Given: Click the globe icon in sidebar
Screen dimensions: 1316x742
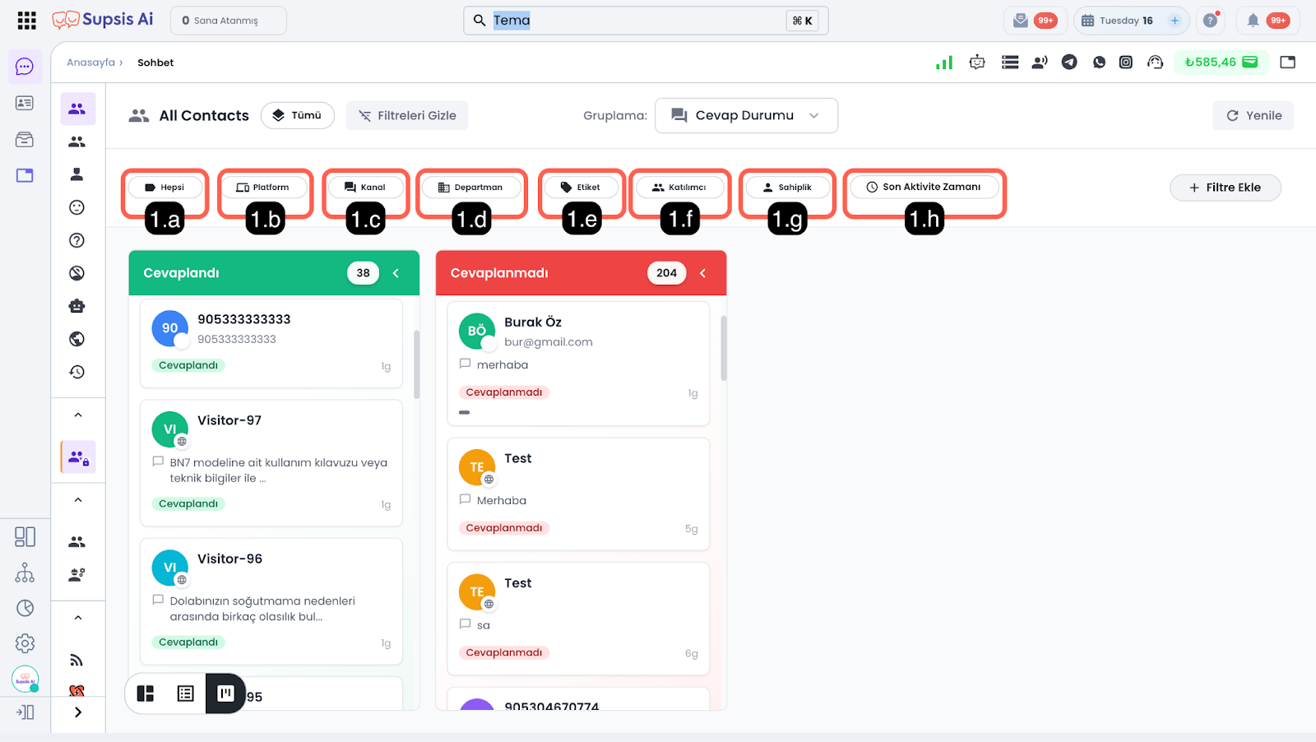Looking at the screenshot, I should pyautogui.click(x=77, y=339).
